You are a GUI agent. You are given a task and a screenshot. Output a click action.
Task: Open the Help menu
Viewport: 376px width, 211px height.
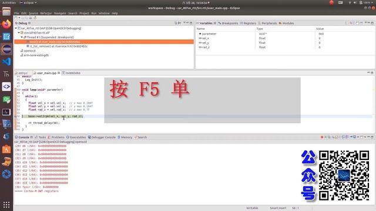coord(115,13)
